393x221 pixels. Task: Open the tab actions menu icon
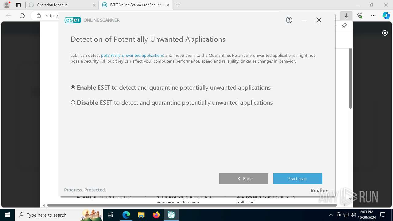(x=18, y=5)
